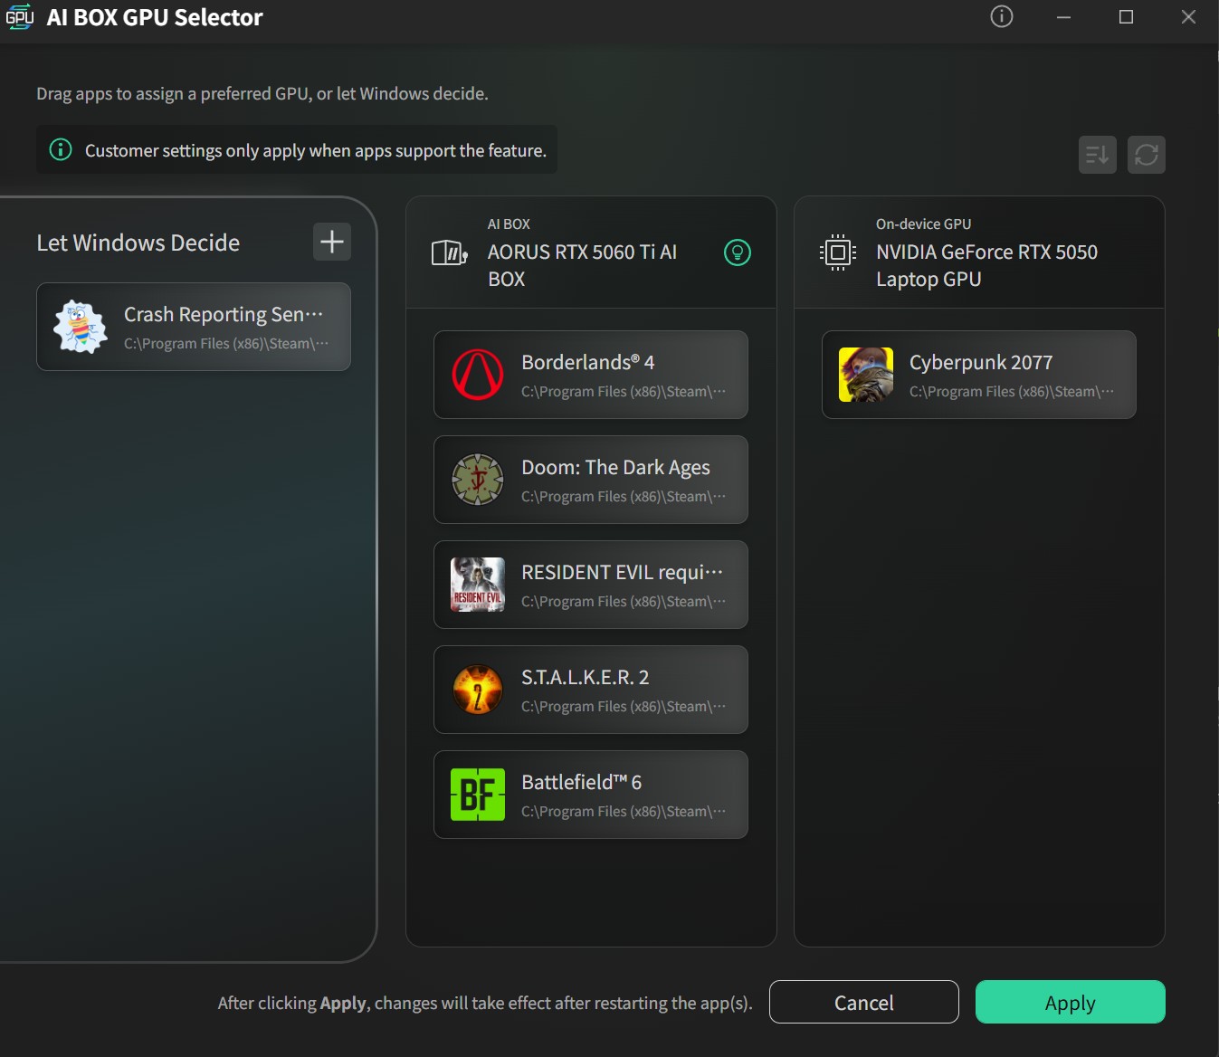
Task: Select the AORUS RTX 5060 Ti AI BOX header
Action: pos(582,265)
